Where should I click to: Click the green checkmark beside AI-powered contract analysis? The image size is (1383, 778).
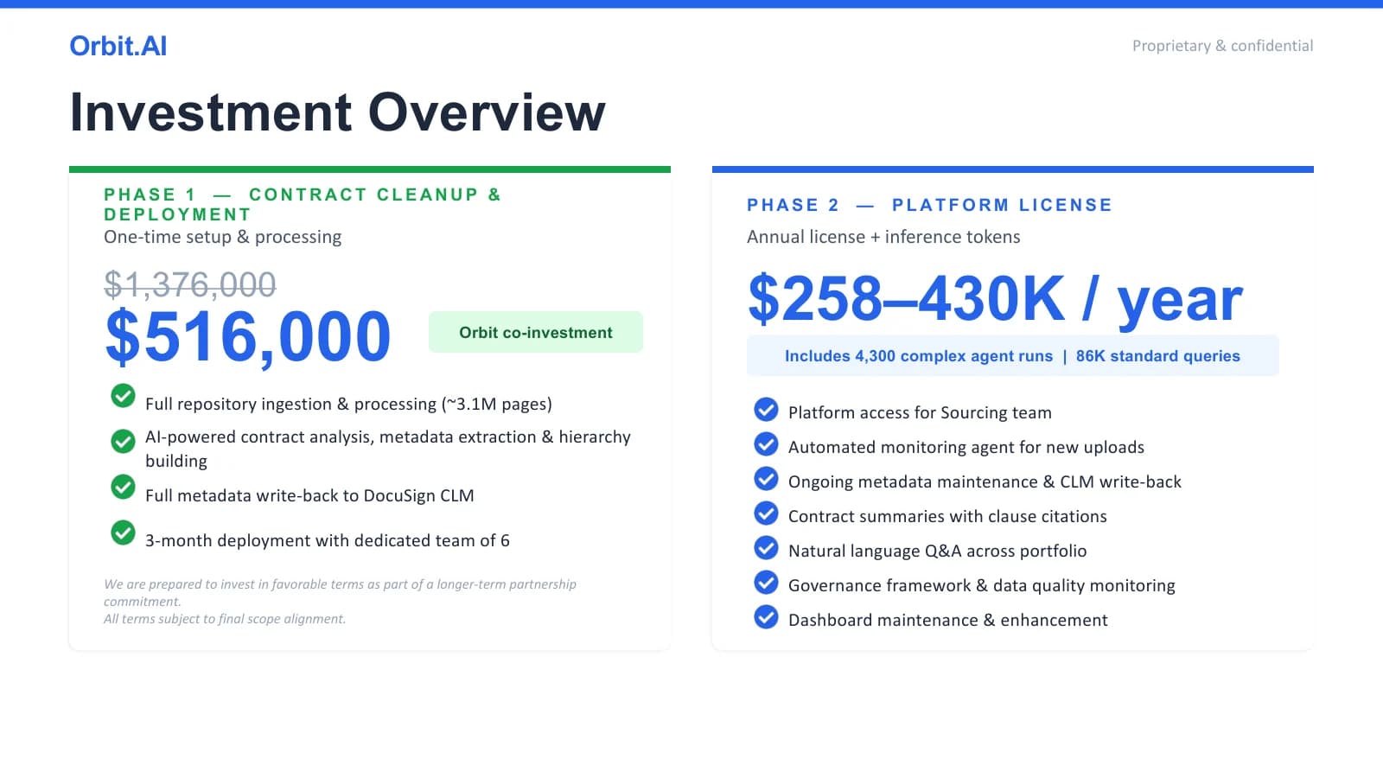click(x=124, y=441)
